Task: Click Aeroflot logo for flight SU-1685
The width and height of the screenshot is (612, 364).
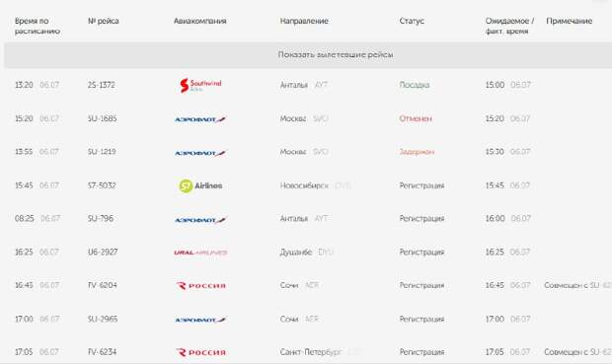Action: pyautogui.click(x=200, y=119)
